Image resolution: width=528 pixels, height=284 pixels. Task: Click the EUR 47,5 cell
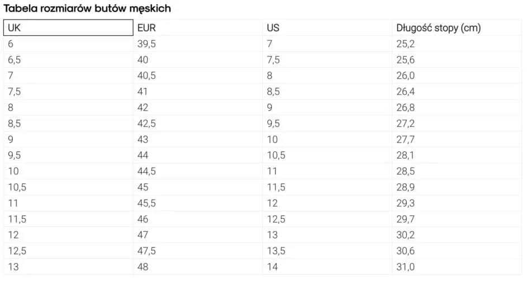tap(198, 251)
